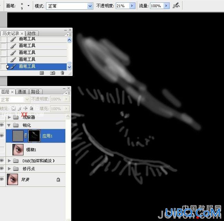The image size is (224, 221).
Task: Show the 模糊1 layer via visibility box
Action: tap(2, 150)
